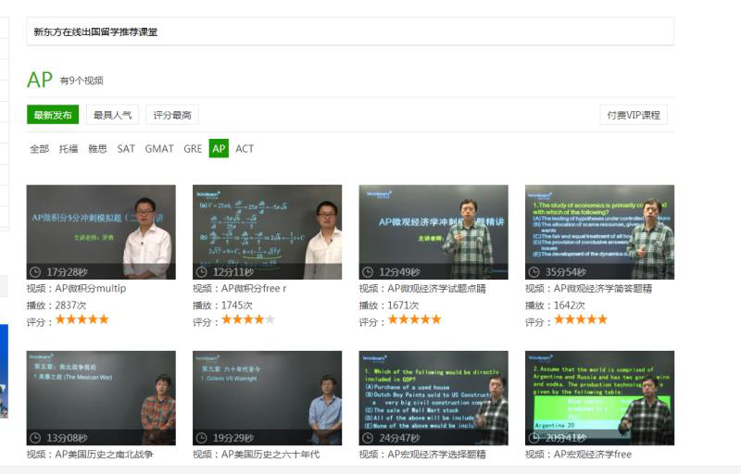The image size is (741, 474).
Task: Select the GRE category filter
Action: 193,149
